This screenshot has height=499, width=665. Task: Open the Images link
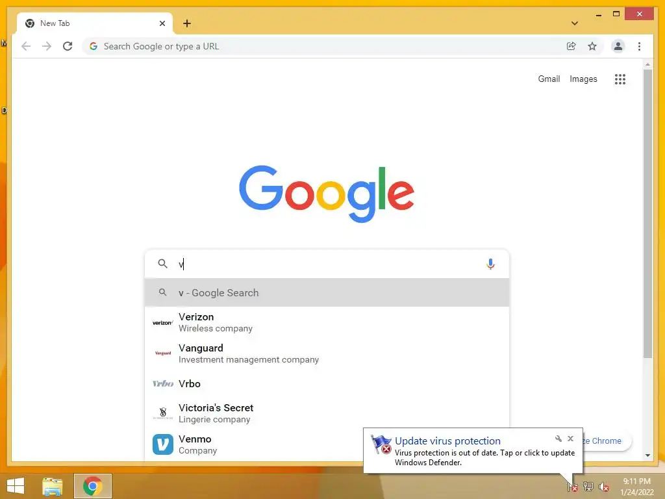tap(583, 79)
